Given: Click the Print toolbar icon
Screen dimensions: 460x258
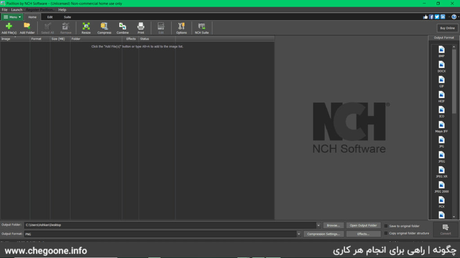Looking at the screenshot, I should [x=141, y=28].
